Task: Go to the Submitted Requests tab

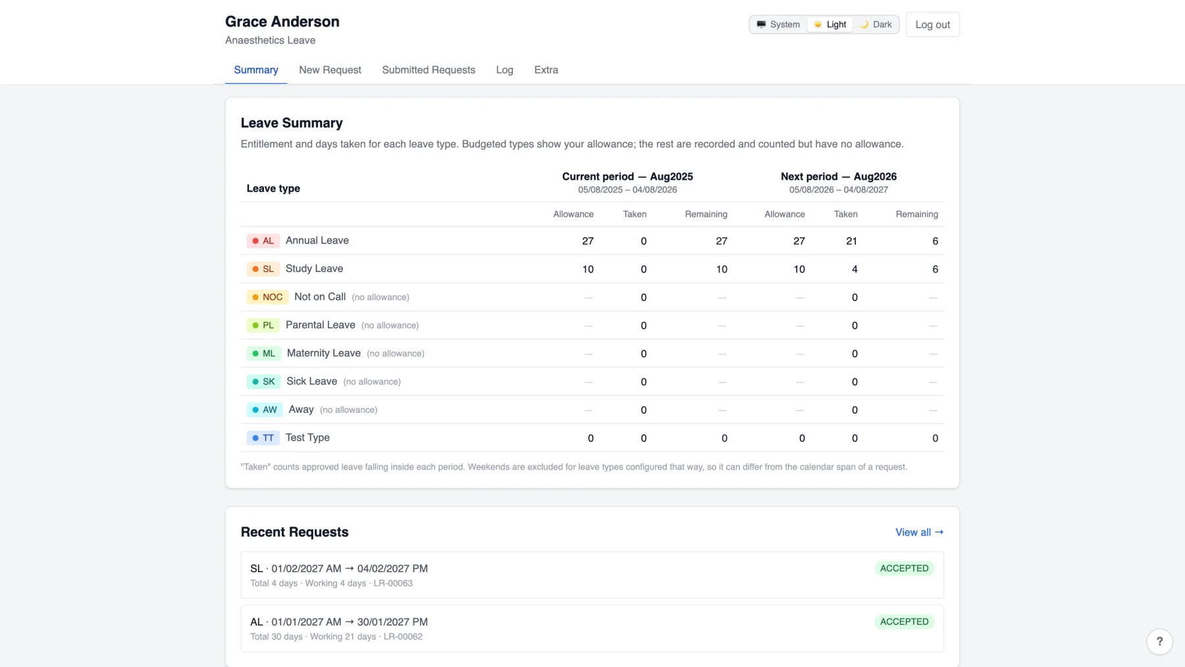Action: pos(429,70)
